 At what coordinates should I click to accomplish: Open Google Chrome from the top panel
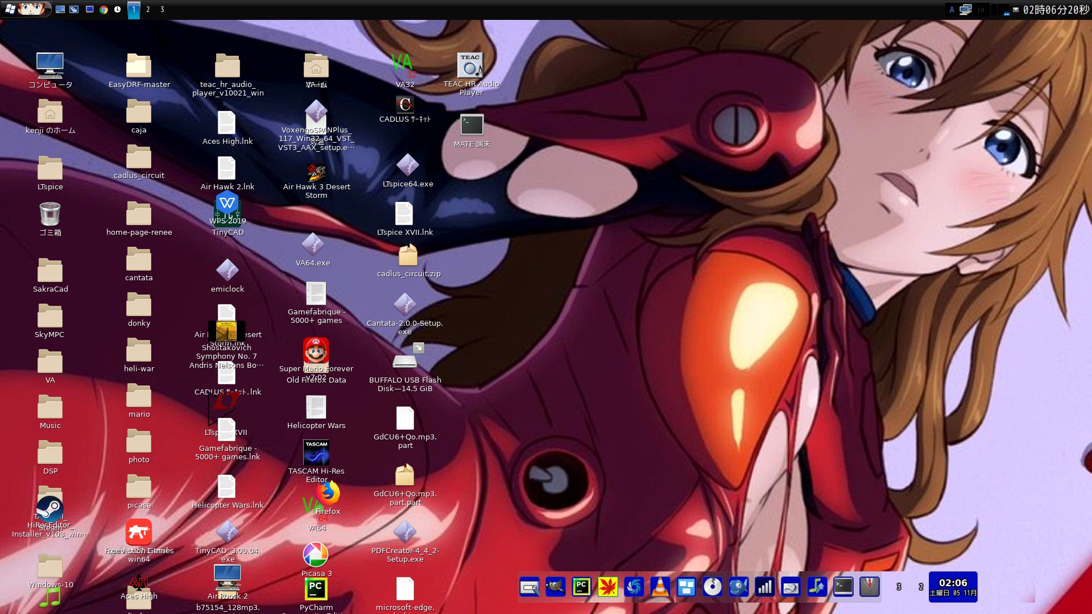(x=104, y=9)
